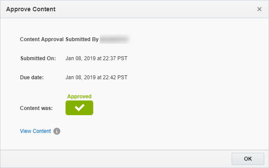Viewport: 269px width, 168px height.
Task: Close the Approve Content dialog with X
Action: pos(259,9)
